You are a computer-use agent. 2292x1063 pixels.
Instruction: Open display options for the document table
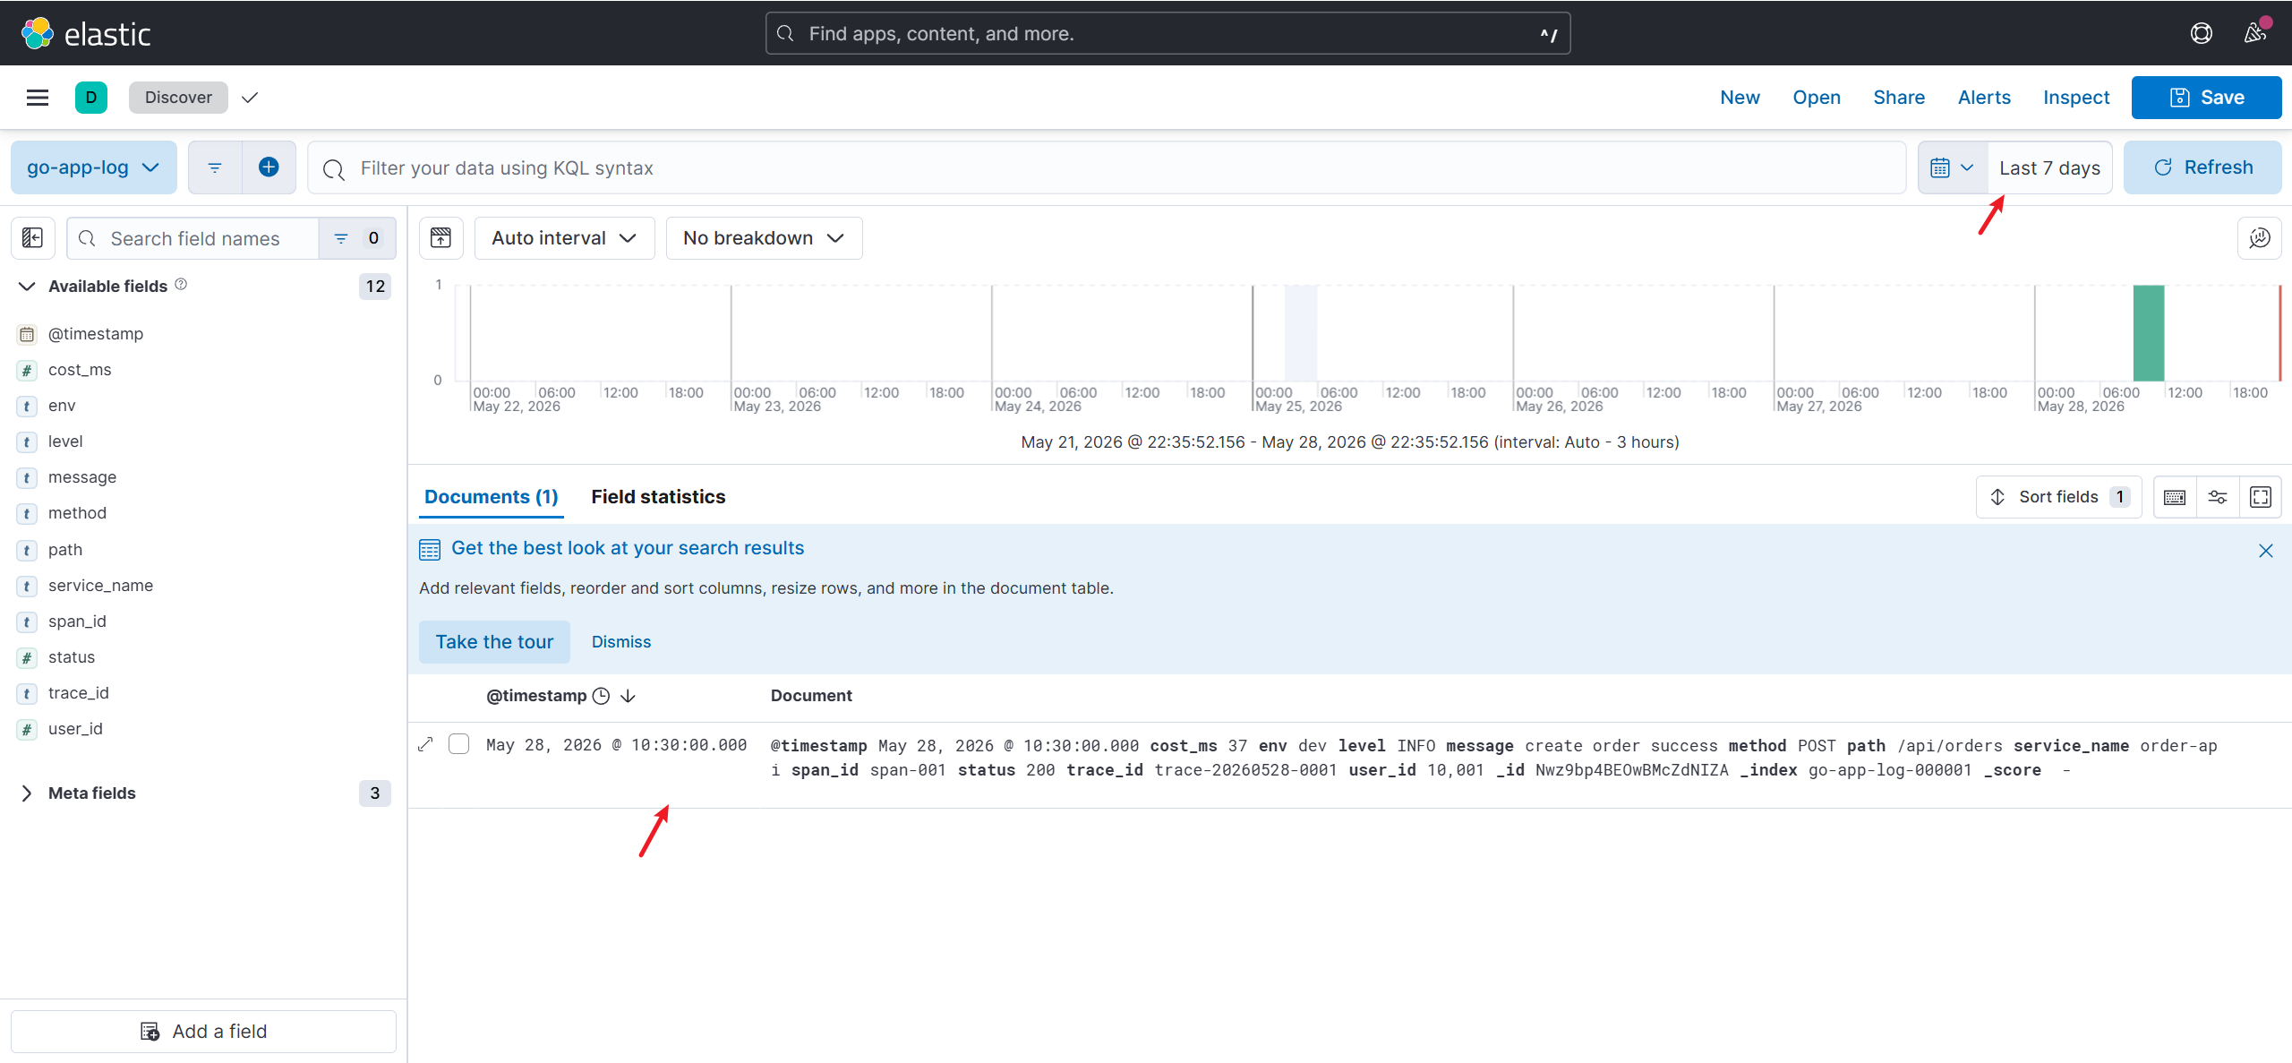click(2218, 497)
